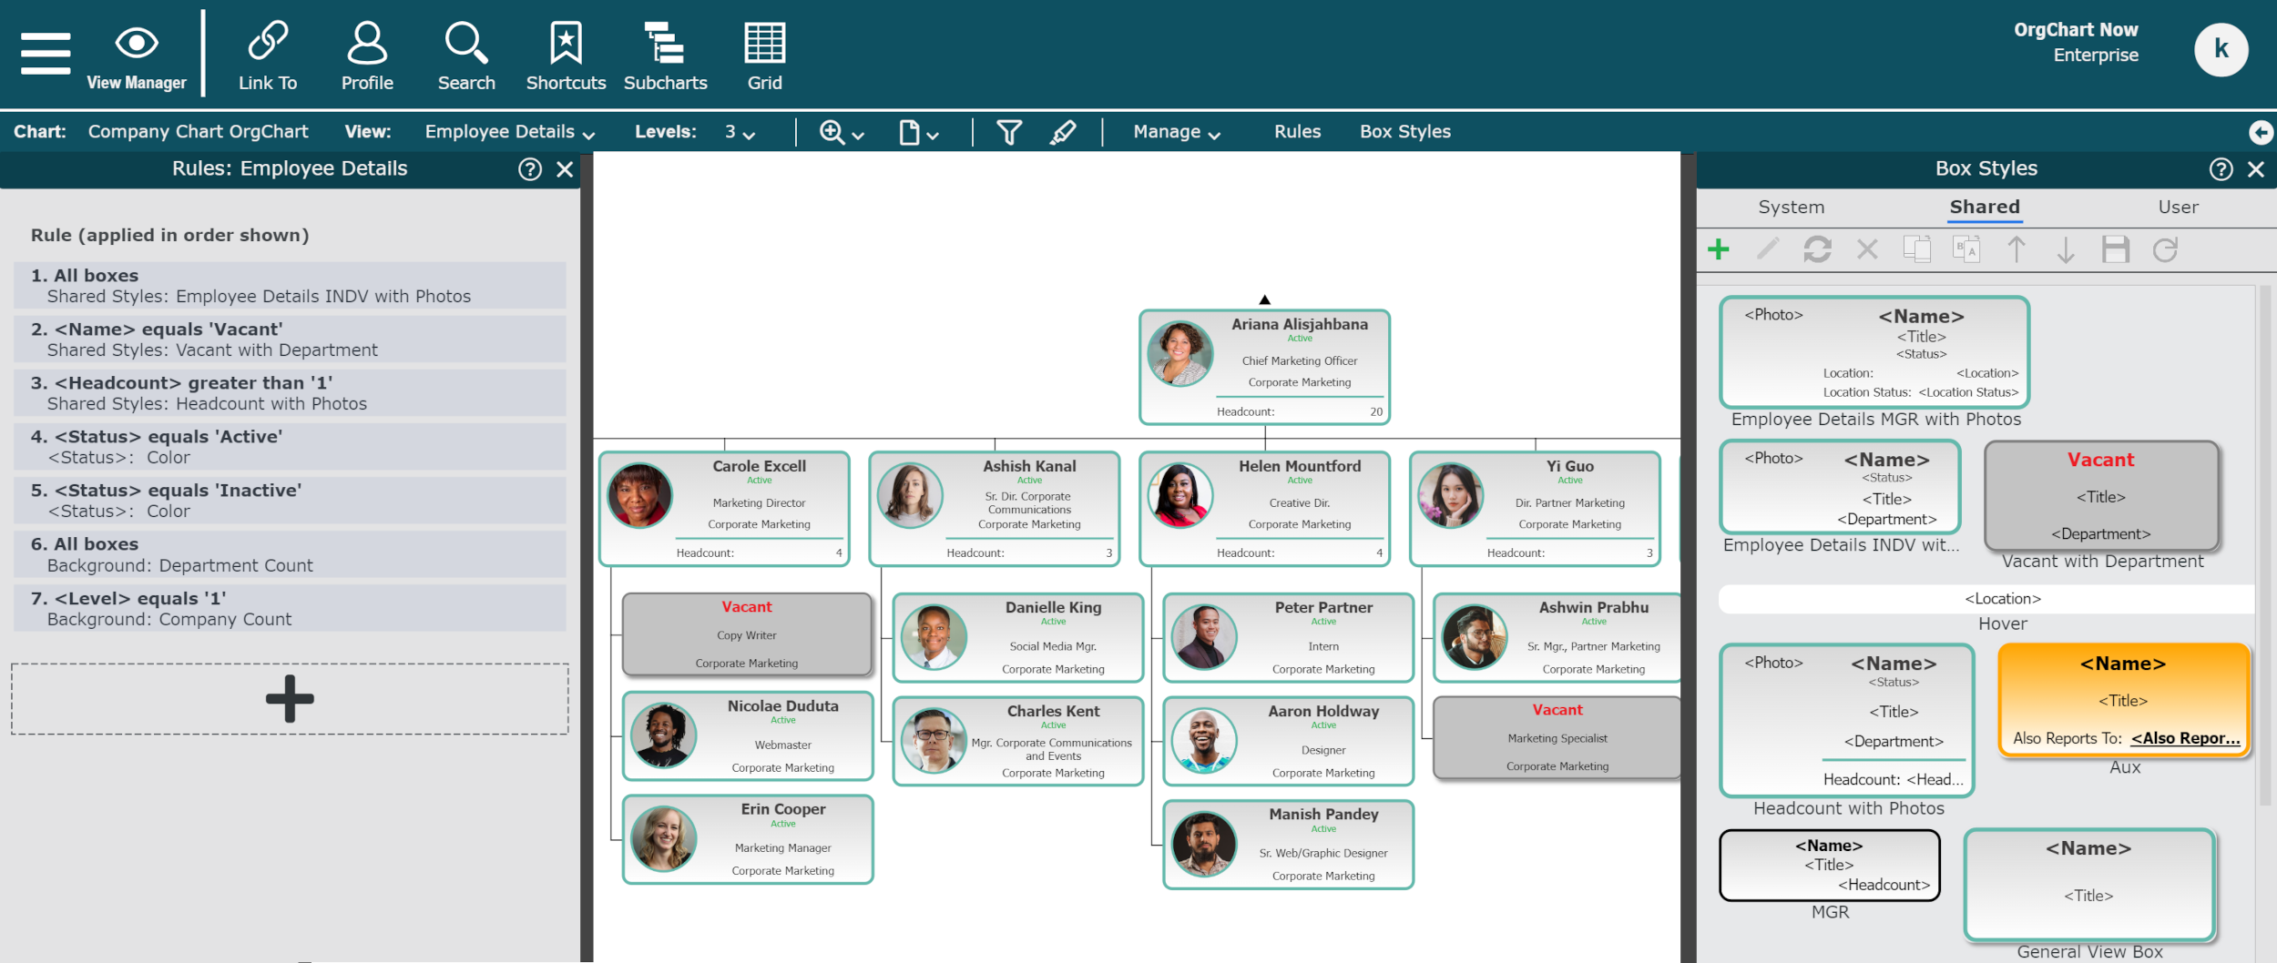
Task: Open help for Box Styles panel
Action: [x=2221, y=169]
